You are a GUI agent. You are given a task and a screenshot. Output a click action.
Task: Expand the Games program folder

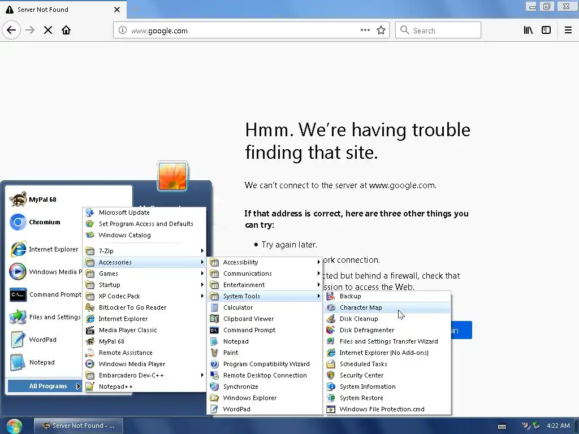pyautogui.click(x=144, y=274)
